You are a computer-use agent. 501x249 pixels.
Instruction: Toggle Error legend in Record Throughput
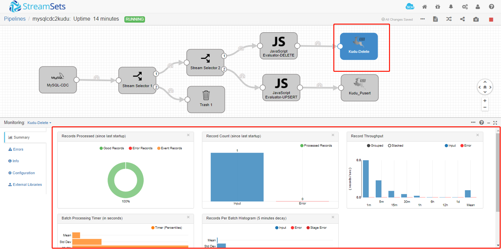466,146
